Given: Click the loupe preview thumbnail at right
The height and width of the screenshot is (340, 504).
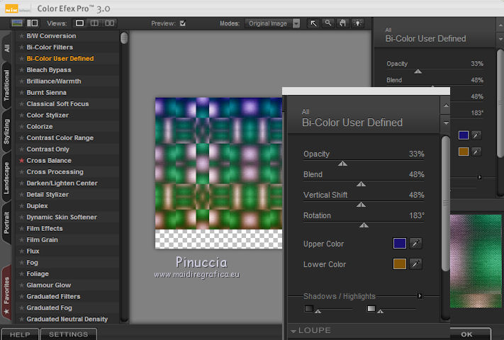Looking at the screenshot, I should (x=476, y=261).
